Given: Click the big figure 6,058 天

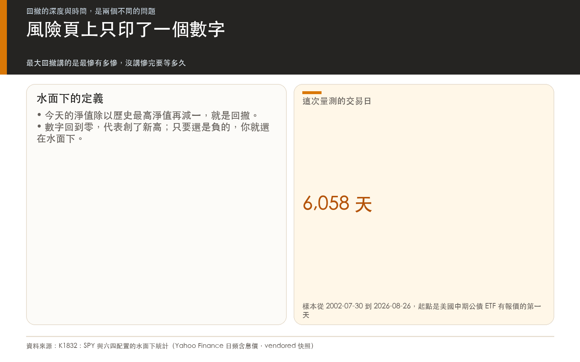Looking at the screenshot, I should [x=337, y=203].
